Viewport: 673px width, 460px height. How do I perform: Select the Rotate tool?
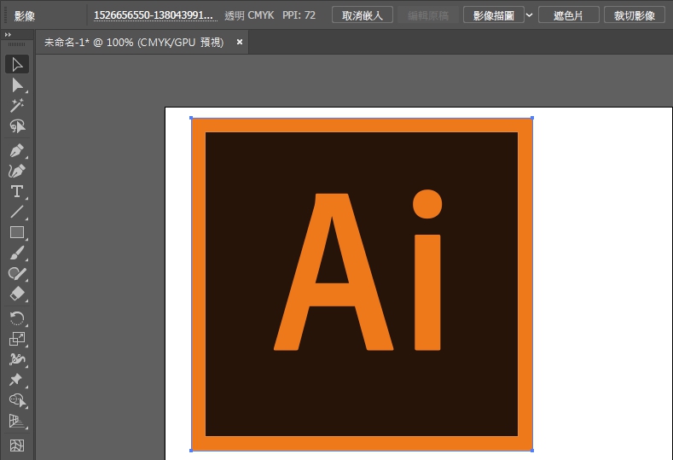tap(17, 318)
